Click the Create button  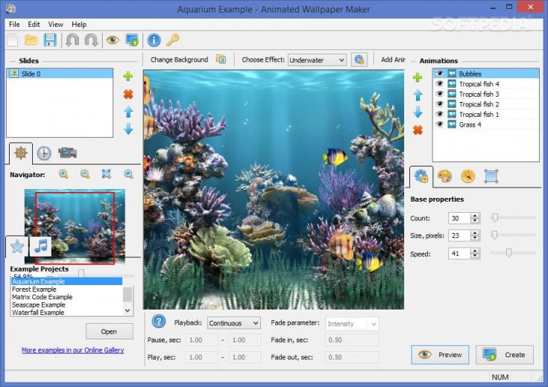click(x=504, y=355)
